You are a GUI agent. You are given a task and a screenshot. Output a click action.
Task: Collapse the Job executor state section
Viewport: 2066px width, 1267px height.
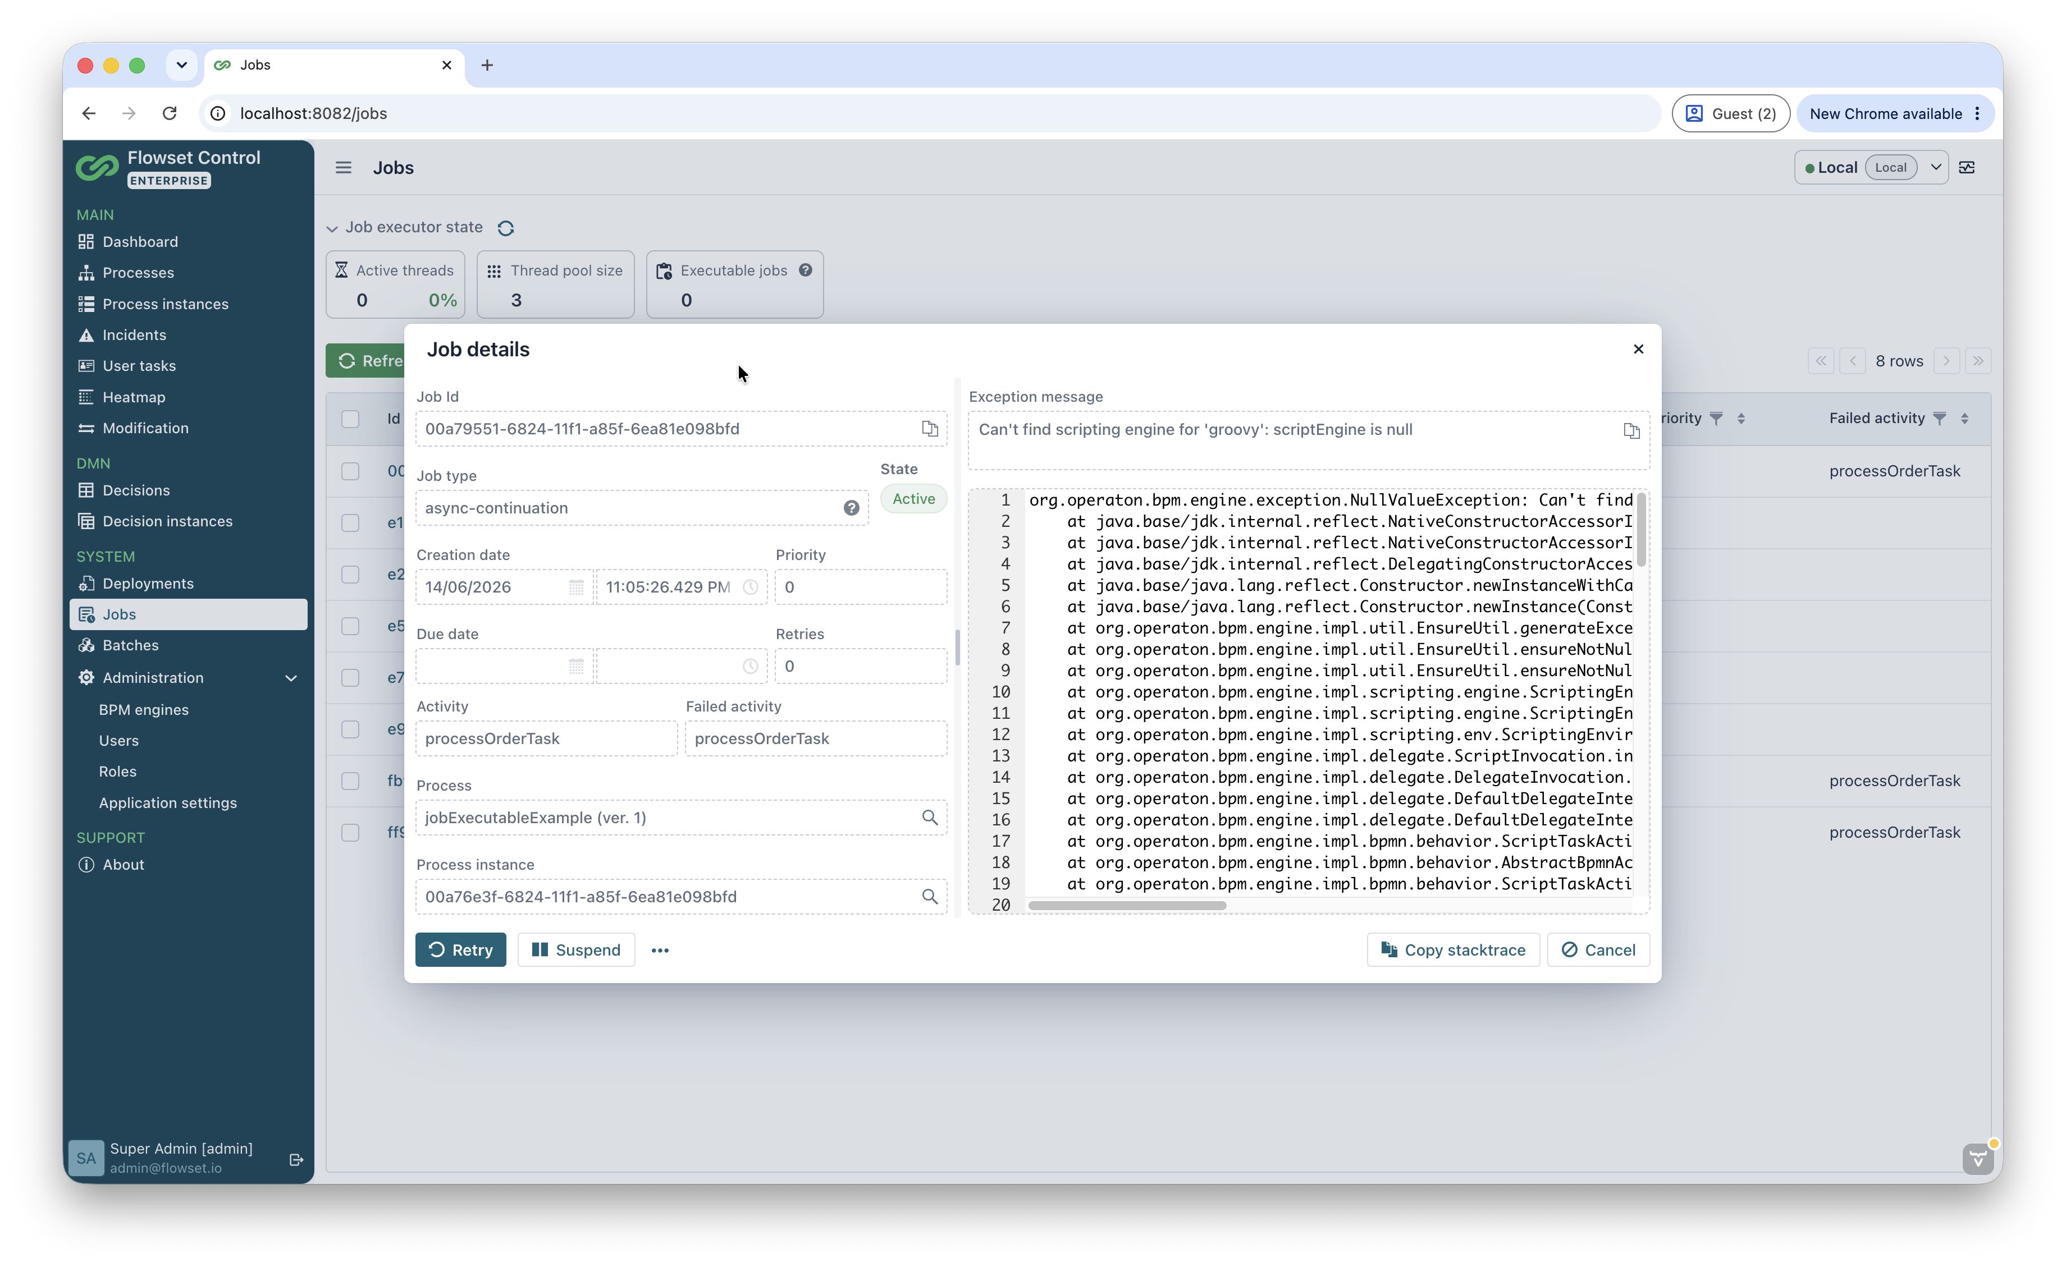332,228
